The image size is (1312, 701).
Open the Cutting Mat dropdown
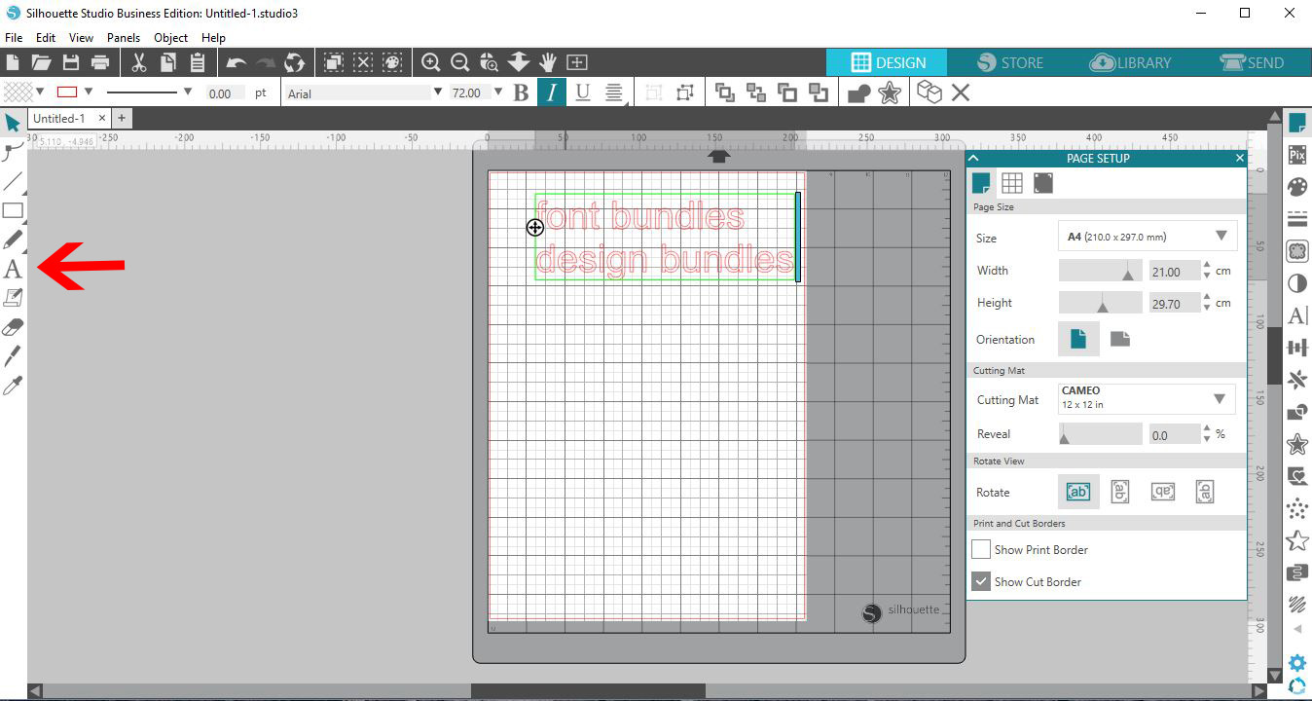(1148, 398)
